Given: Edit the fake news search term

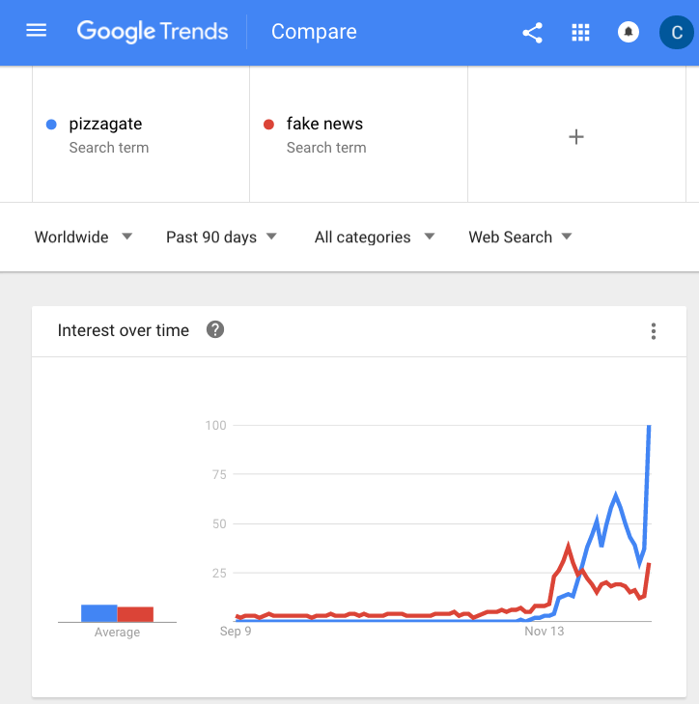Looking at the screenshot, I should tap(359, 134).
